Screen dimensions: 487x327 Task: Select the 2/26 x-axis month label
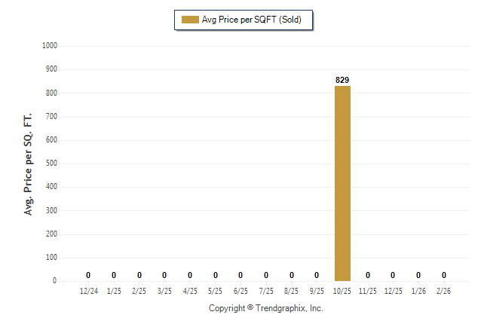tap(444, 290)
